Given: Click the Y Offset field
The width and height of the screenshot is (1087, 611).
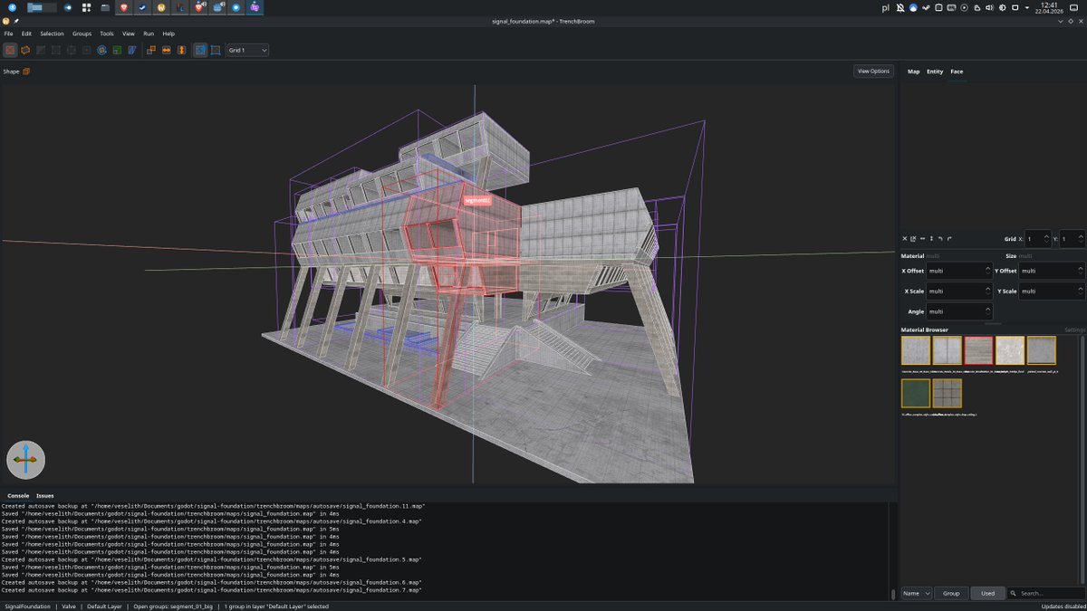Looking at the screenshot, I should point(1052,271).
